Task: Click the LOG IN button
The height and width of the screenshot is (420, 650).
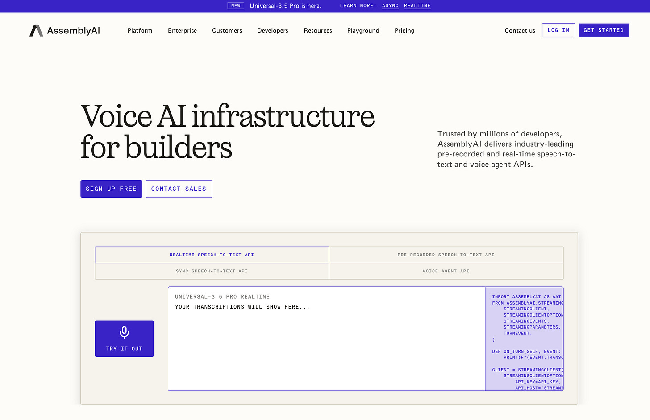Action: pyautogui.click(x=558, y=30)
